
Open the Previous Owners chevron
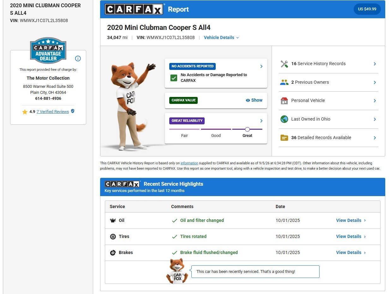point(375,82)
